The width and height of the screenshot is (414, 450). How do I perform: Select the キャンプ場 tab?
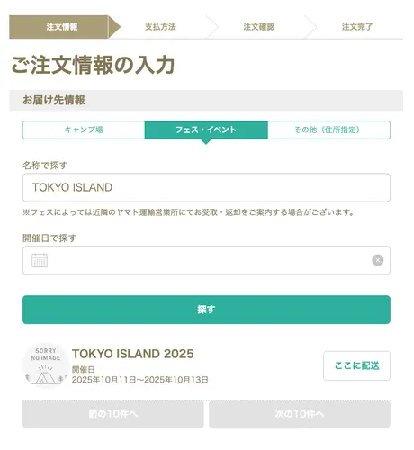[84, 130]
